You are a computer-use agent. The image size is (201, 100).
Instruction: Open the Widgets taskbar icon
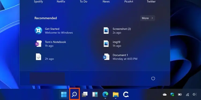95,94
